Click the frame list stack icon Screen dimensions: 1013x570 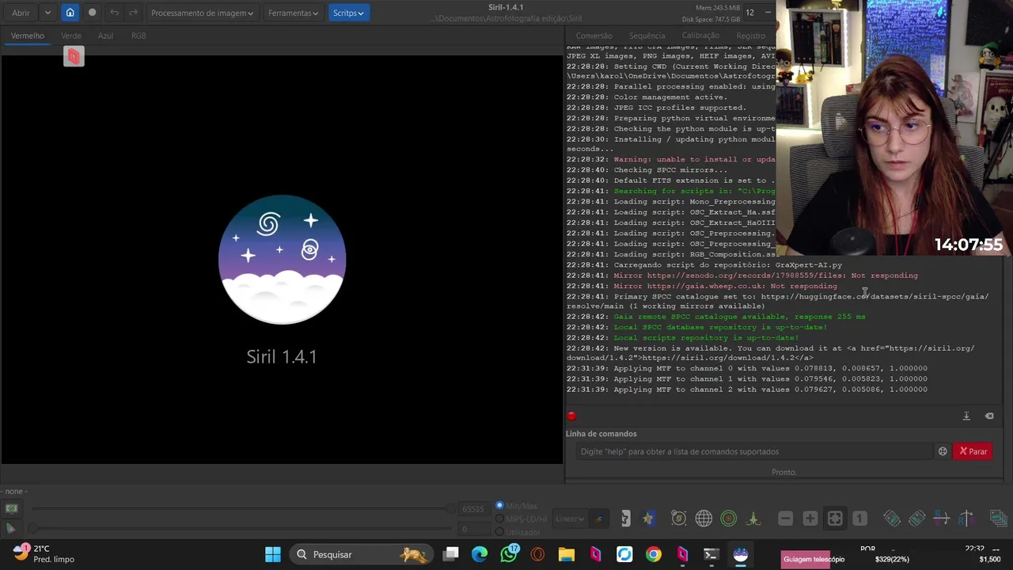998,519
